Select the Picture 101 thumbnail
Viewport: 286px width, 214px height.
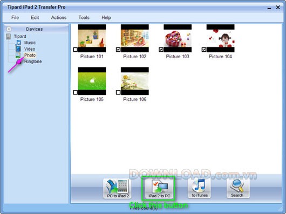[x=92, y=38]
